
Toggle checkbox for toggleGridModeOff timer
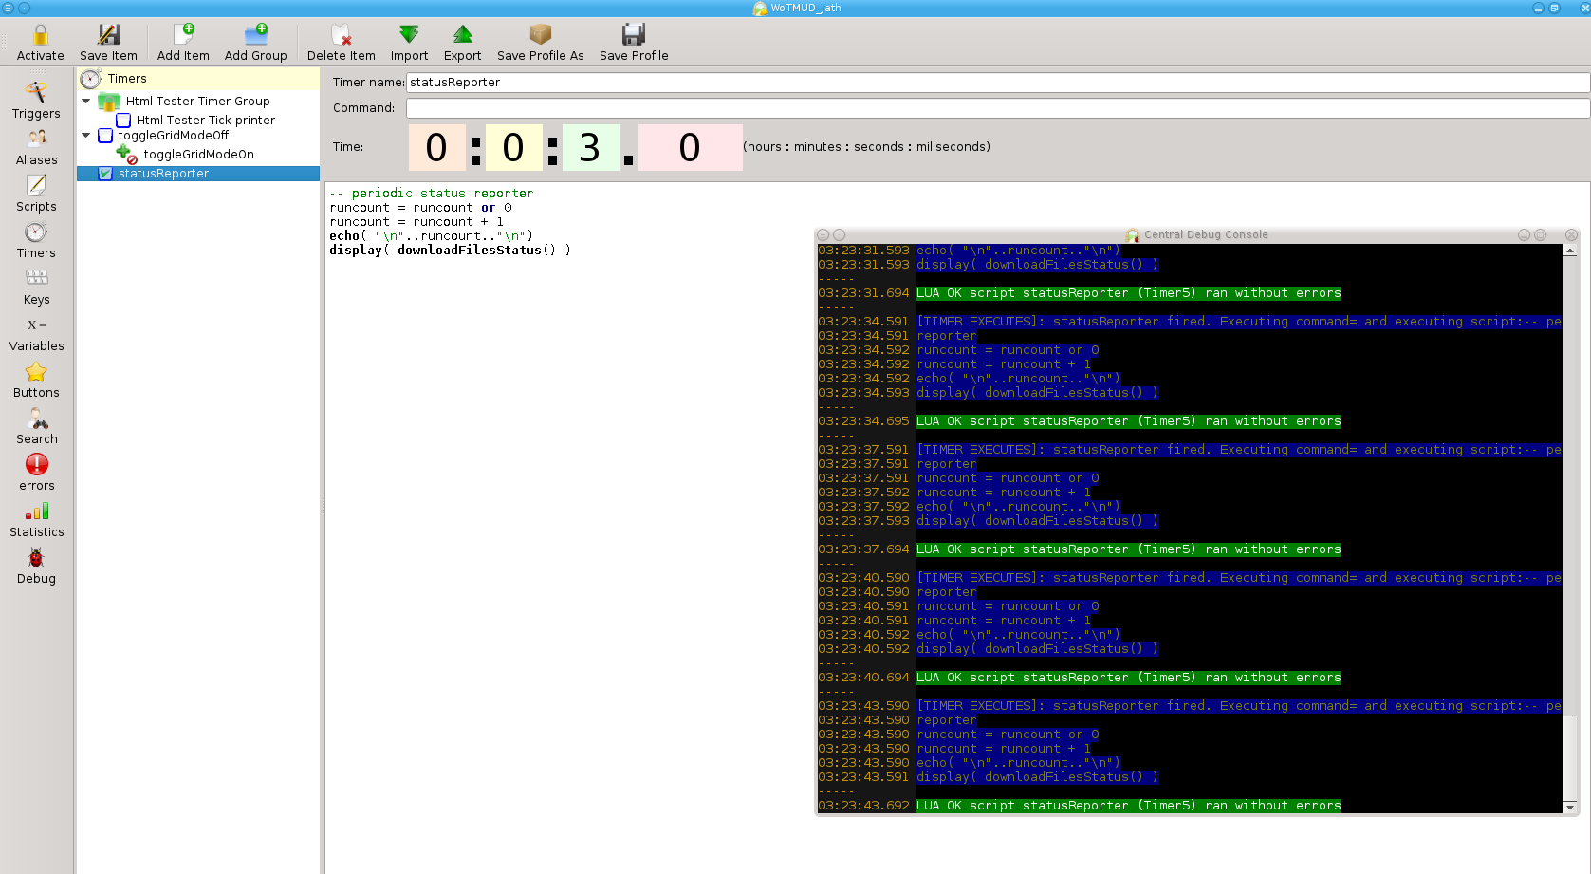[x=105, y=136]
